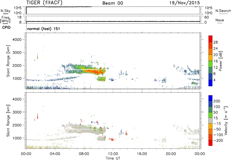Click the "18" tick on the frequency axis
The height and width of the screenshot is (160, 231).
coord(19,17)
